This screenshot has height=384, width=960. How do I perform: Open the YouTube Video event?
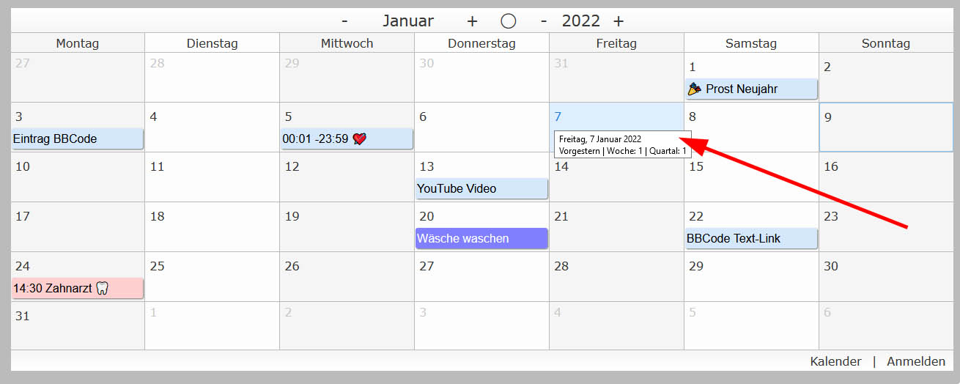481,189
